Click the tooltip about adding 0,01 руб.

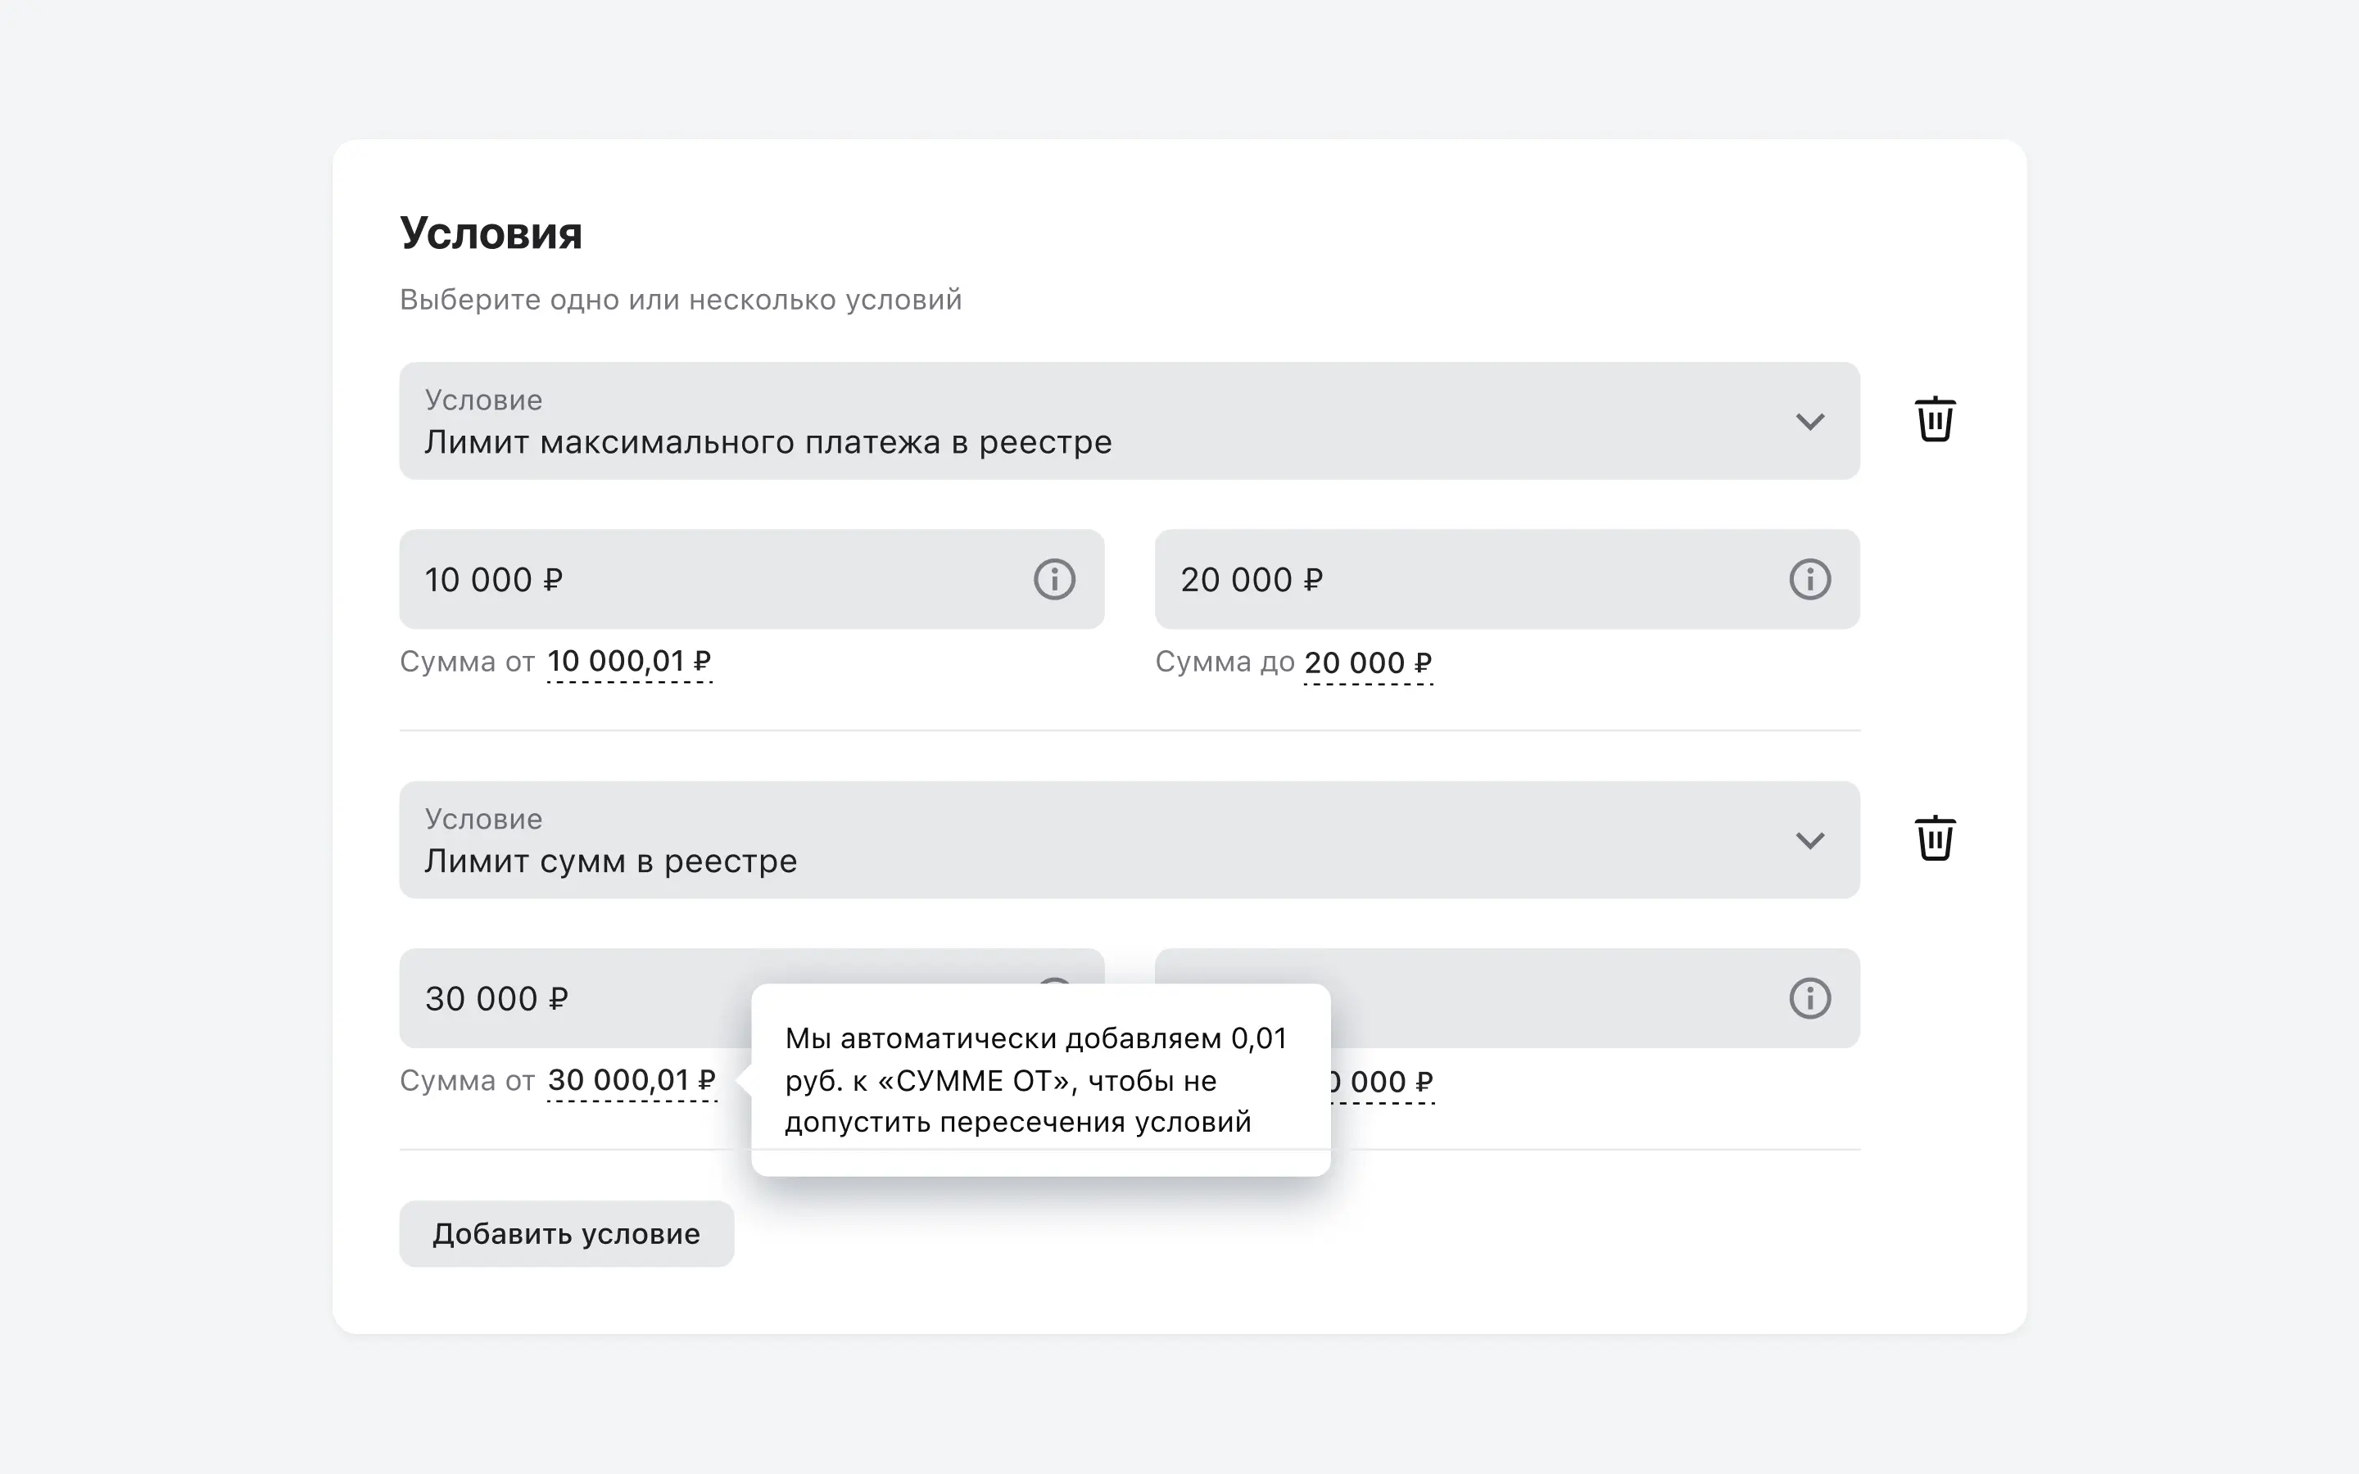point(1039,1080)
